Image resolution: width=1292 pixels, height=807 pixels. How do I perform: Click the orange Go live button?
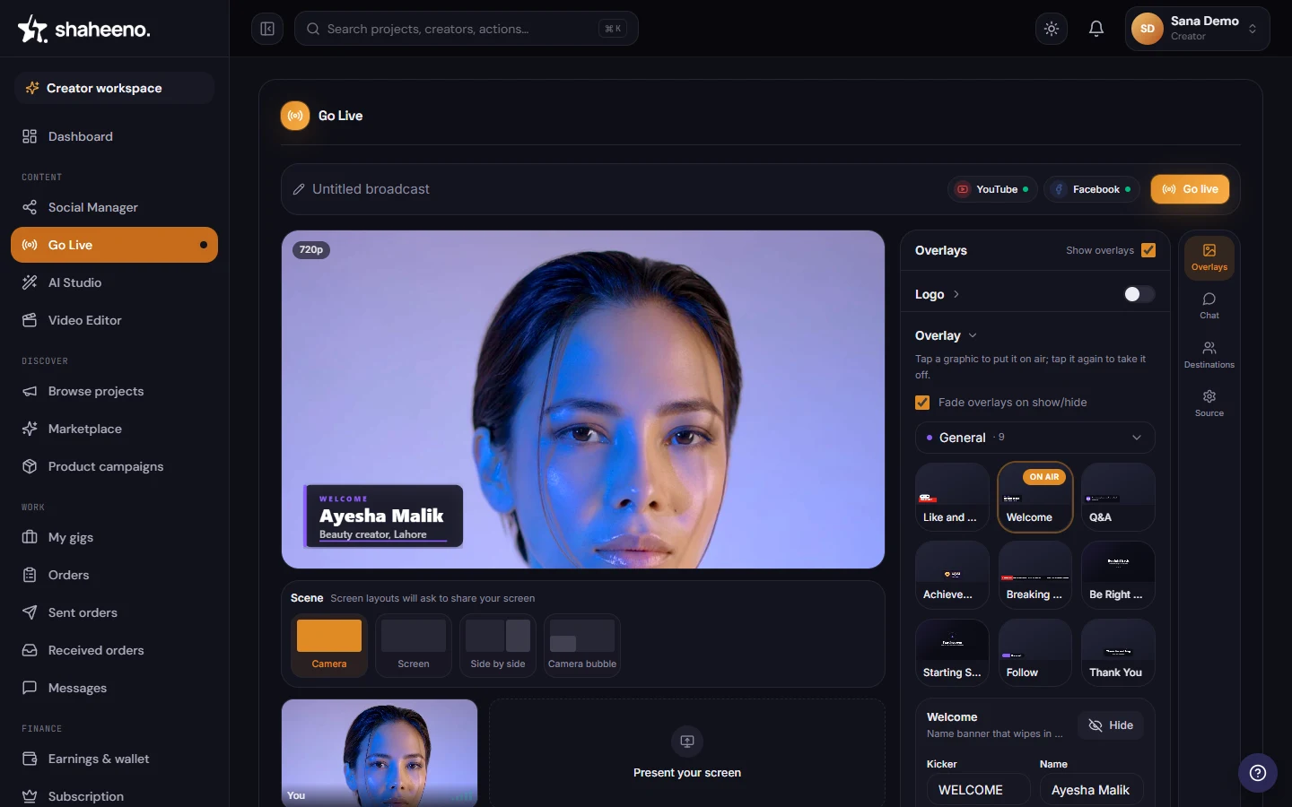pos(1190,189)
